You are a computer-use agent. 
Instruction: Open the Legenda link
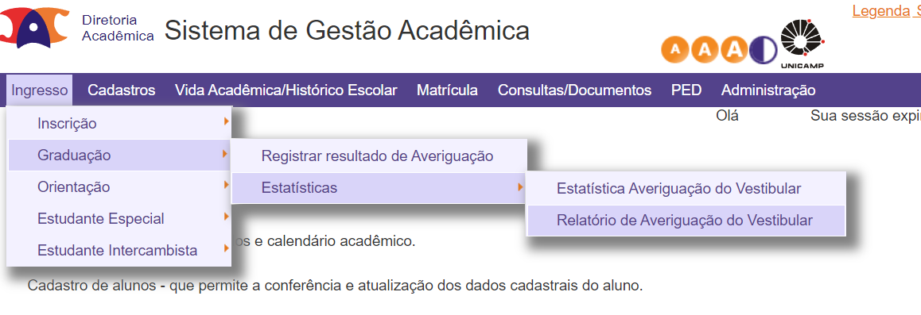(880, 10)
